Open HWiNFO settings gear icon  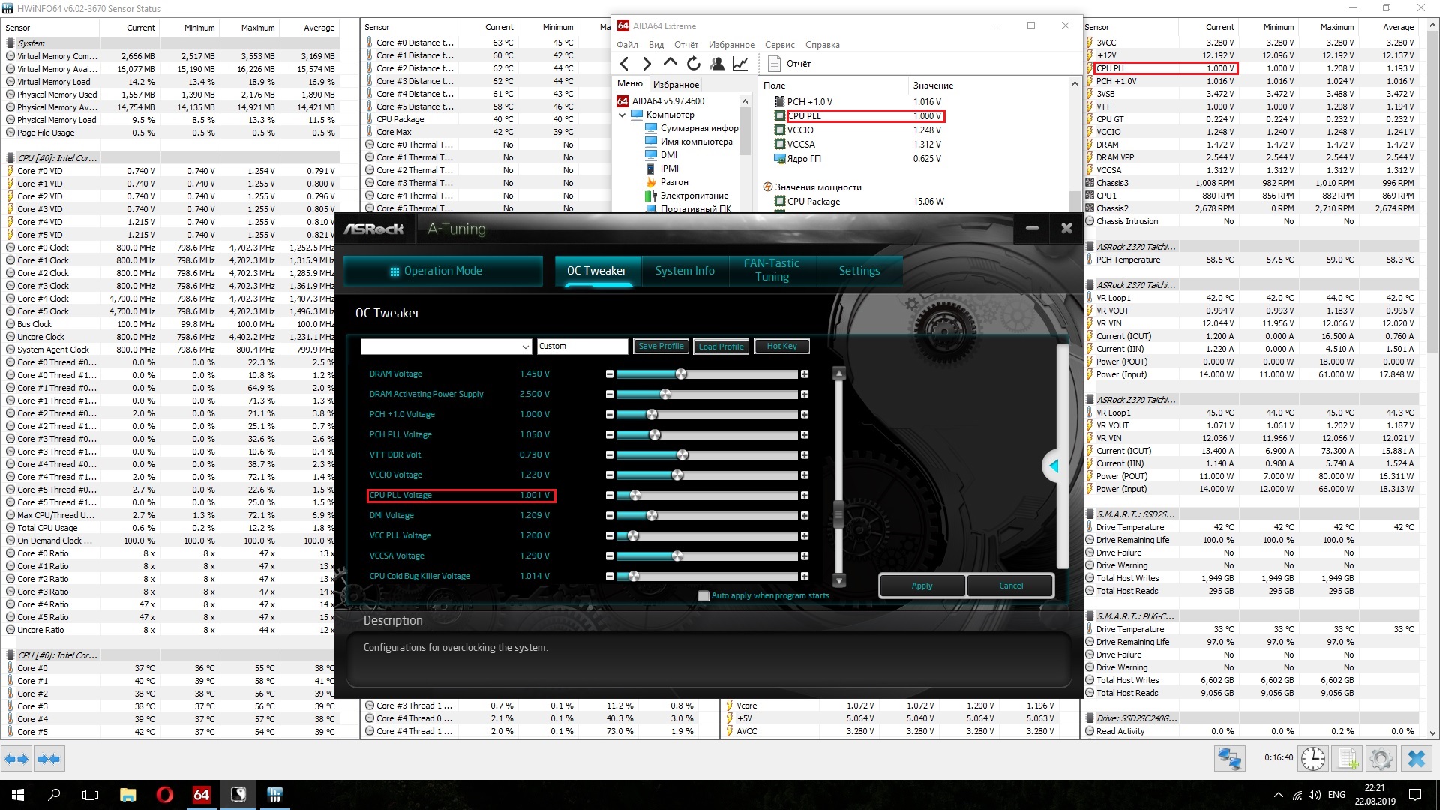click(1381, 759)
